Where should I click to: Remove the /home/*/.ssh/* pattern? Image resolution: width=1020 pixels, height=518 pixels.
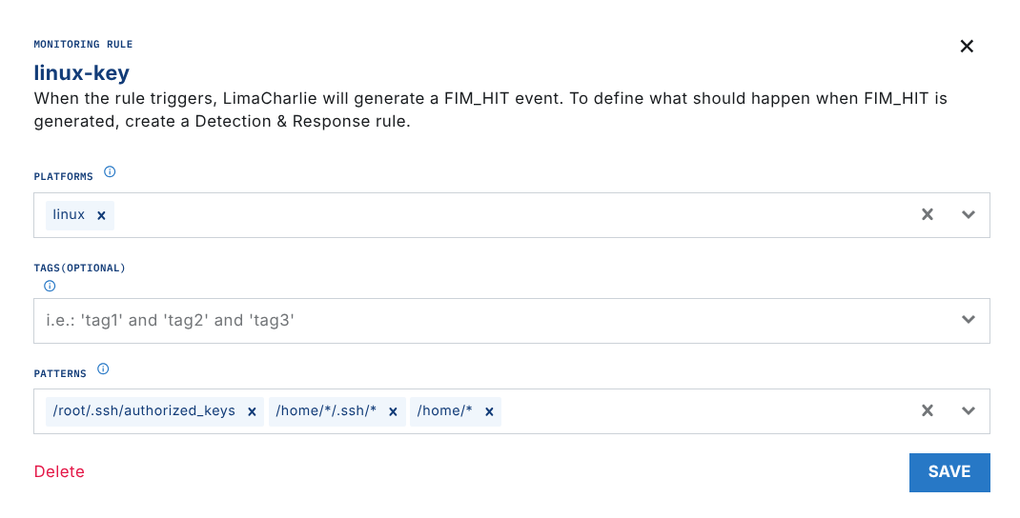tap(393, 411)
